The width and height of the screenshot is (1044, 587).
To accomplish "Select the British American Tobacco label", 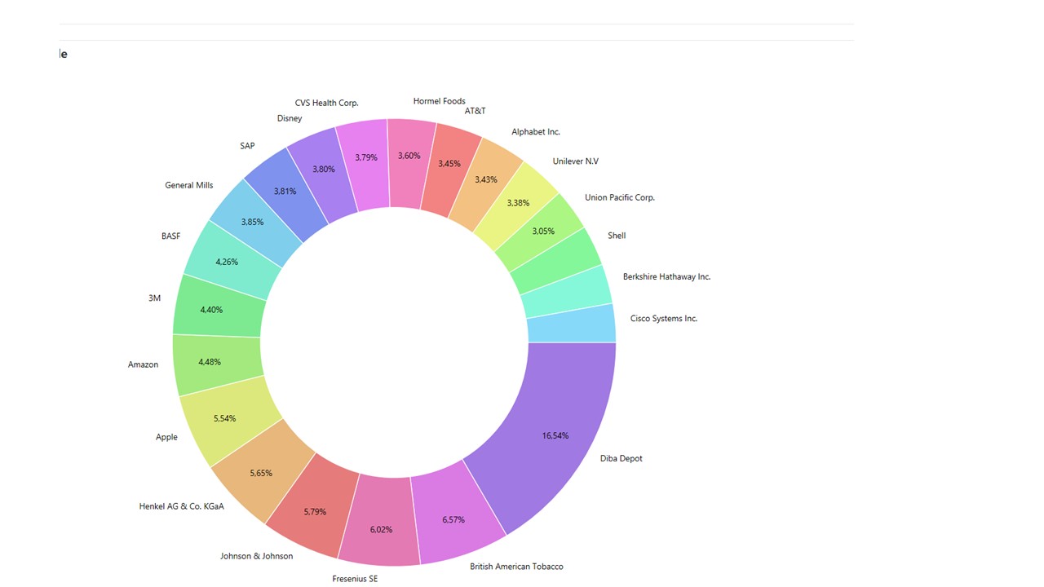I will [516, 567].
